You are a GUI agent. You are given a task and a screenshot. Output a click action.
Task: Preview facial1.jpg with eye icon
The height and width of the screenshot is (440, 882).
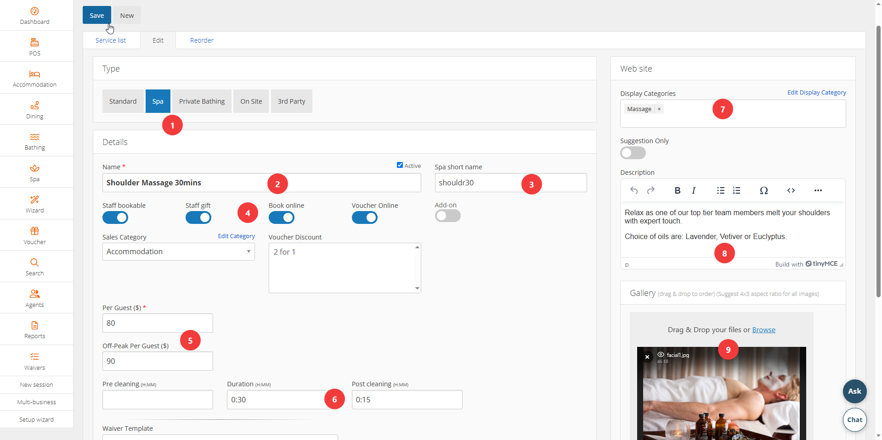(x=661, y=355)
